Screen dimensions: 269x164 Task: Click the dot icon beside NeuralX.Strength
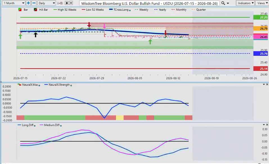tap(71, 85)
